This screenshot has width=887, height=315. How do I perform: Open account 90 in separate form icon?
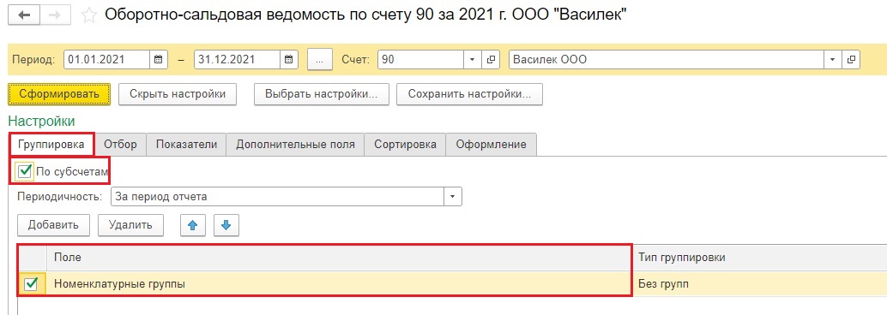[491, 59]
